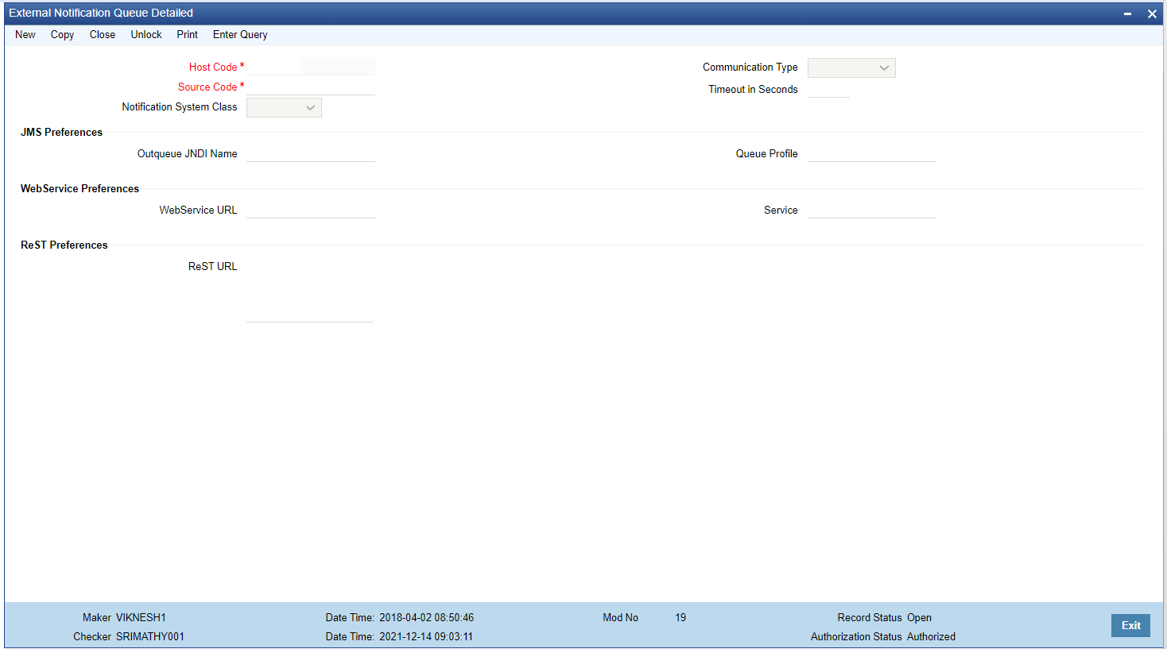
Task: Click the ReST URL text area
Action: pyautogui.click(x=309, y=290)
